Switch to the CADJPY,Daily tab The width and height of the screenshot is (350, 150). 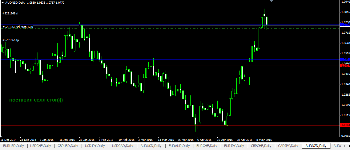(288, 146)
